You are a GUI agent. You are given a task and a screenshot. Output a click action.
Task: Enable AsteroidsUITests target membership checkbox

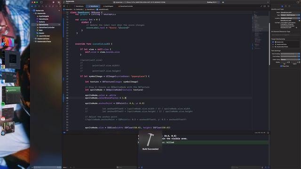tap(273, 46)
